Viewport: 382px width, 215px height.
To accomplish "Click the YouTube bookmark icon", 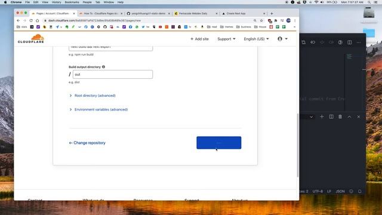I will (161, 27).
